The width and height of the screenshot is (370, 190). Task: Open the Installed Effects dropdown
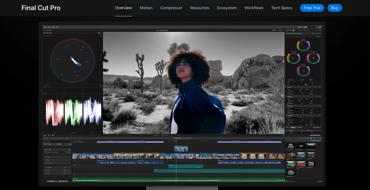click(x=316, y=141)
